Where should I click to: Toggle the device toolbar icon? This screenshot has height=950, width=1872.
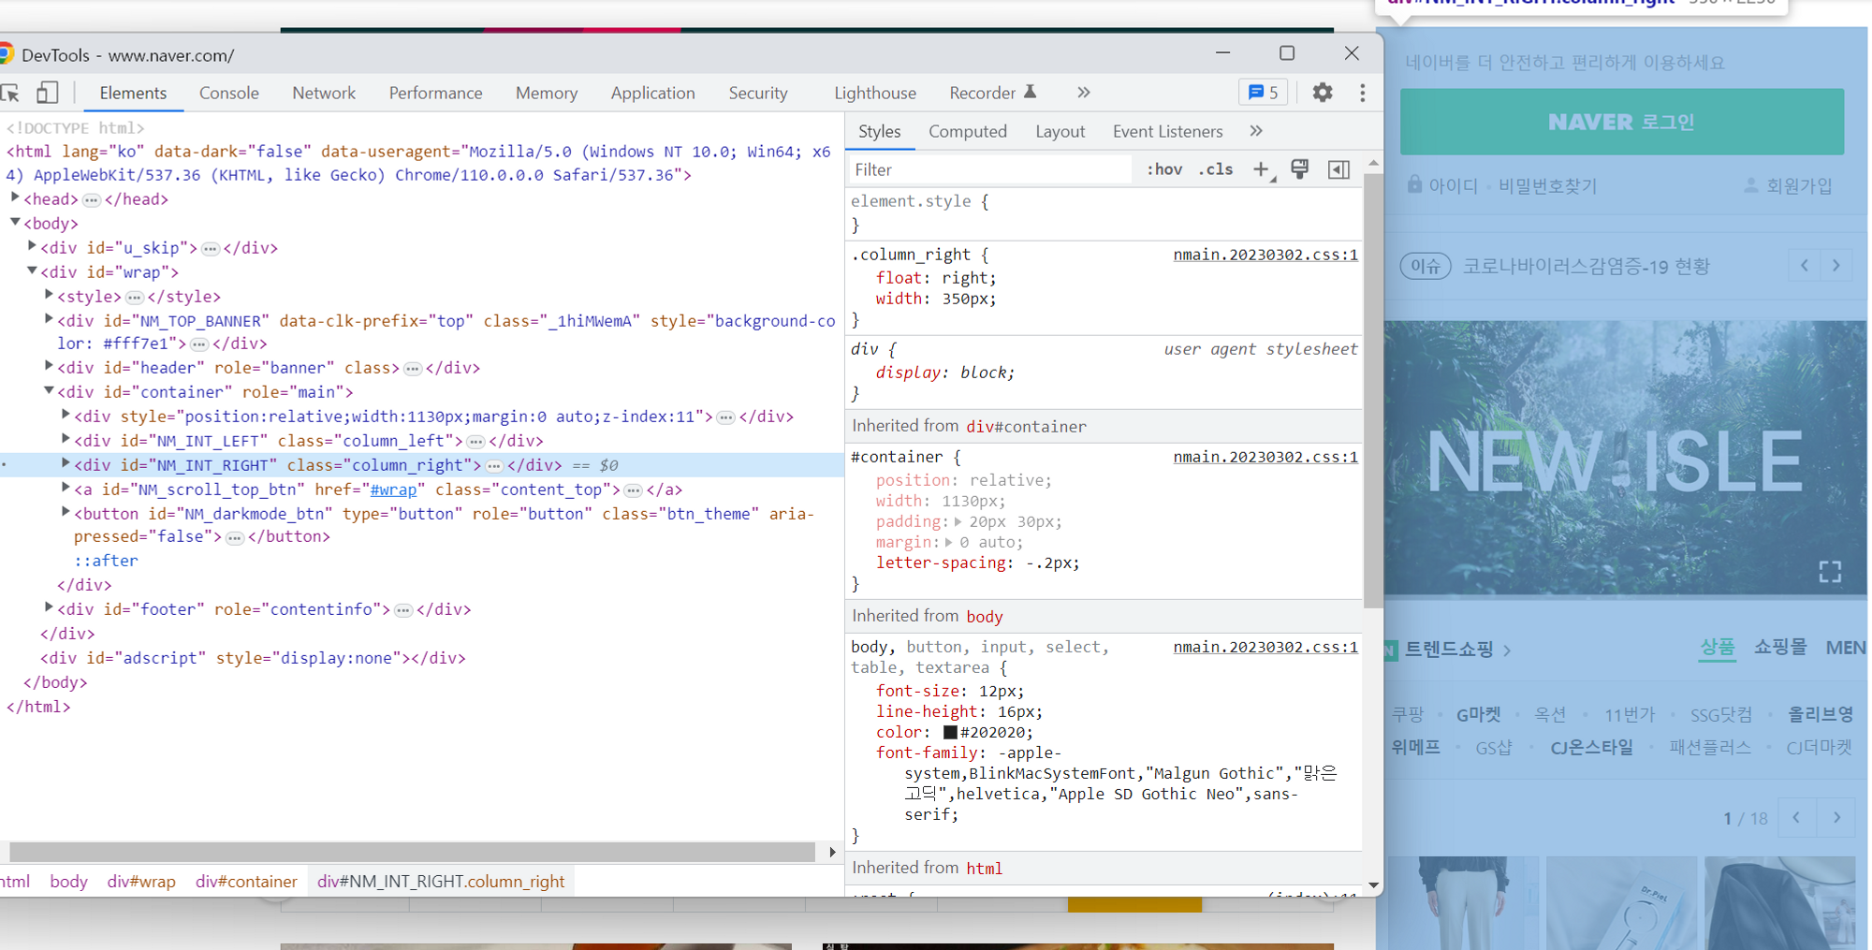(47, 93)
